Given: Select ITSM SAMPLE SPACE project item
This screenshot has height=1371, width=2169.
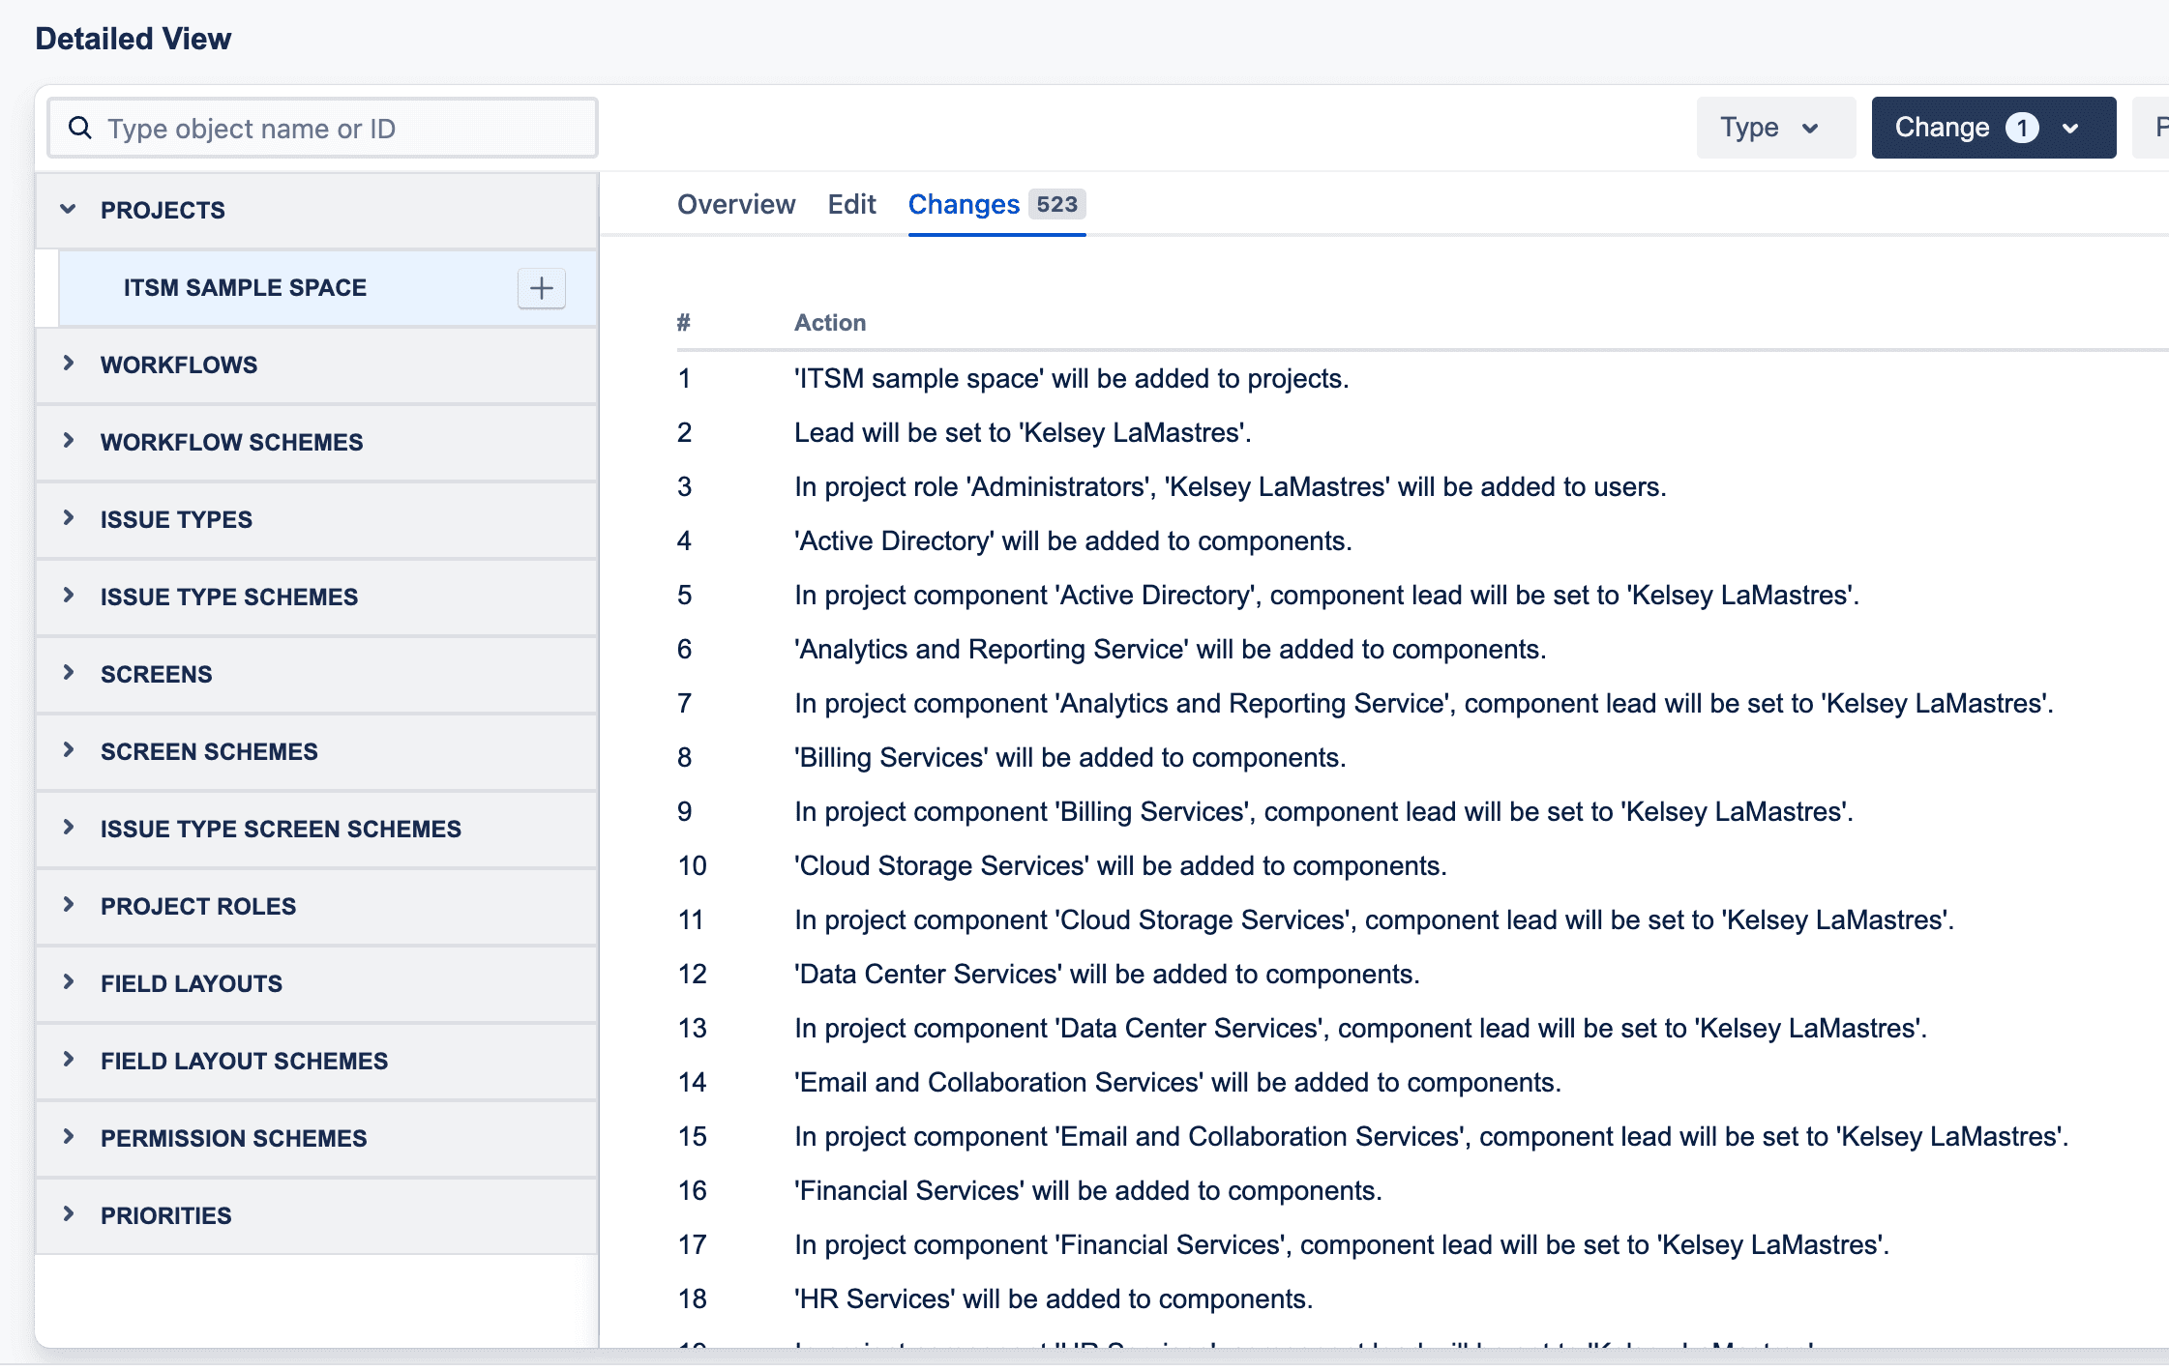Looking at the screenshot, I should click(327, 288).
